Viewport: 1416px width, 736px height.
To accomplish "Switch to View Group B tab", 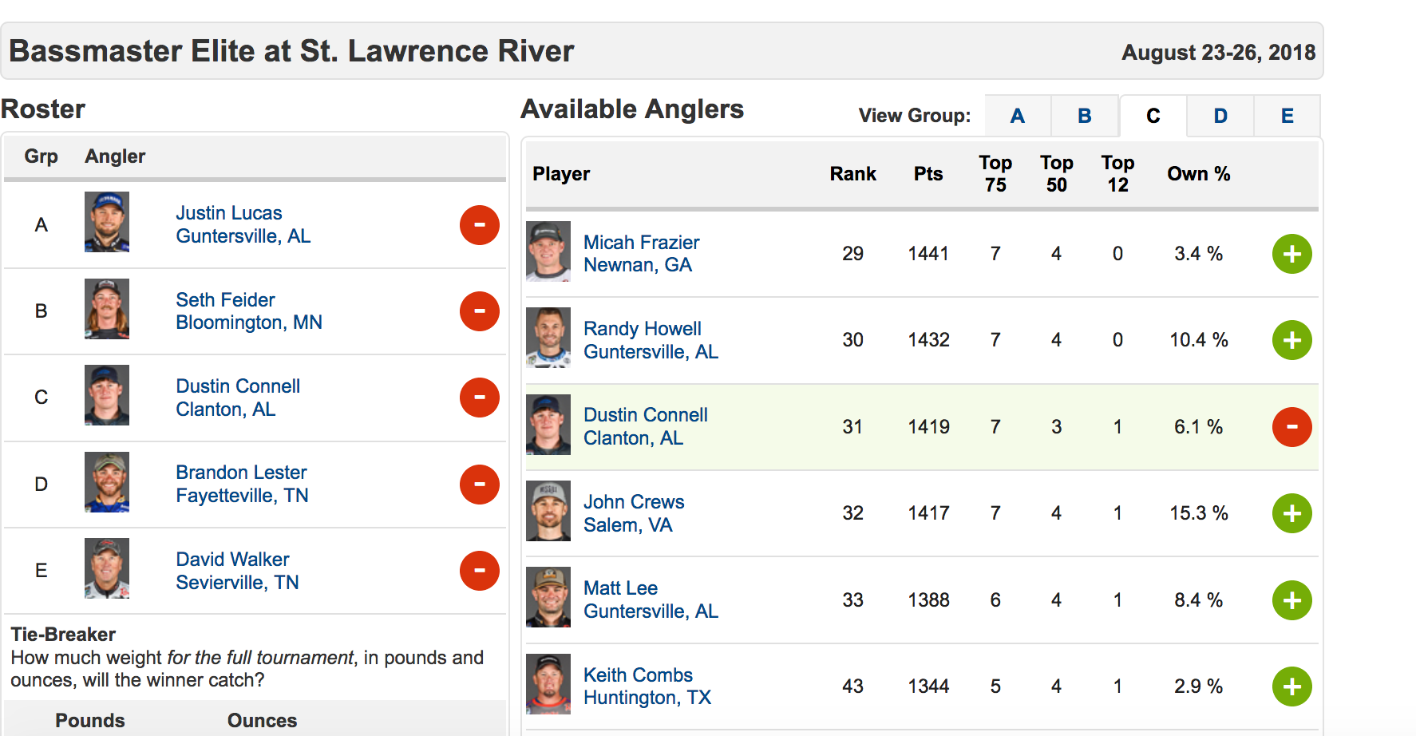I will [x=1084, y=116].
